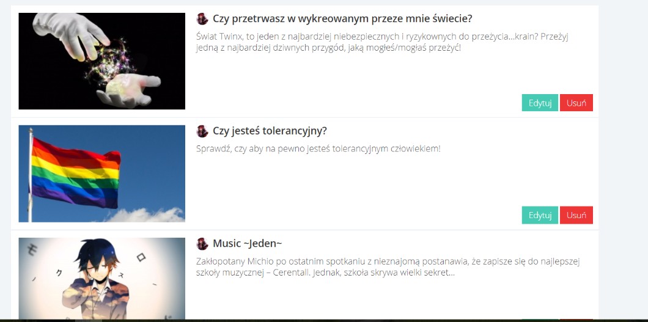Click the avatar next to 'Czy jesteś tolerancyjny?'
Viewport: 648px width, 322px height.
click(x=202, y=131)
